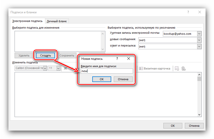The width and height of the screenshot is (214, 139).
Task: Click the signature editor scroll-down arrow
Action: coord(199,115)
